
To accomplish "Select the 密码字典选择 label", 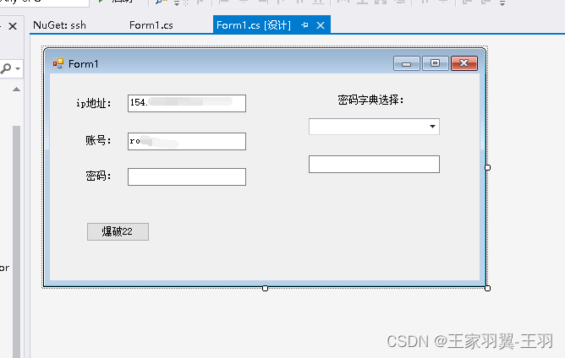I will (370, 100).
